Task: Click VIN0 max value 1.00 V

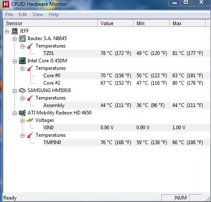Action: [179, 128]
